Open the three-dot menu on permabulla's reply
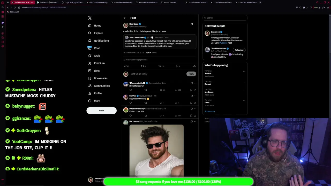This screenshot has width=331, height=186. [x=195, y=83]
